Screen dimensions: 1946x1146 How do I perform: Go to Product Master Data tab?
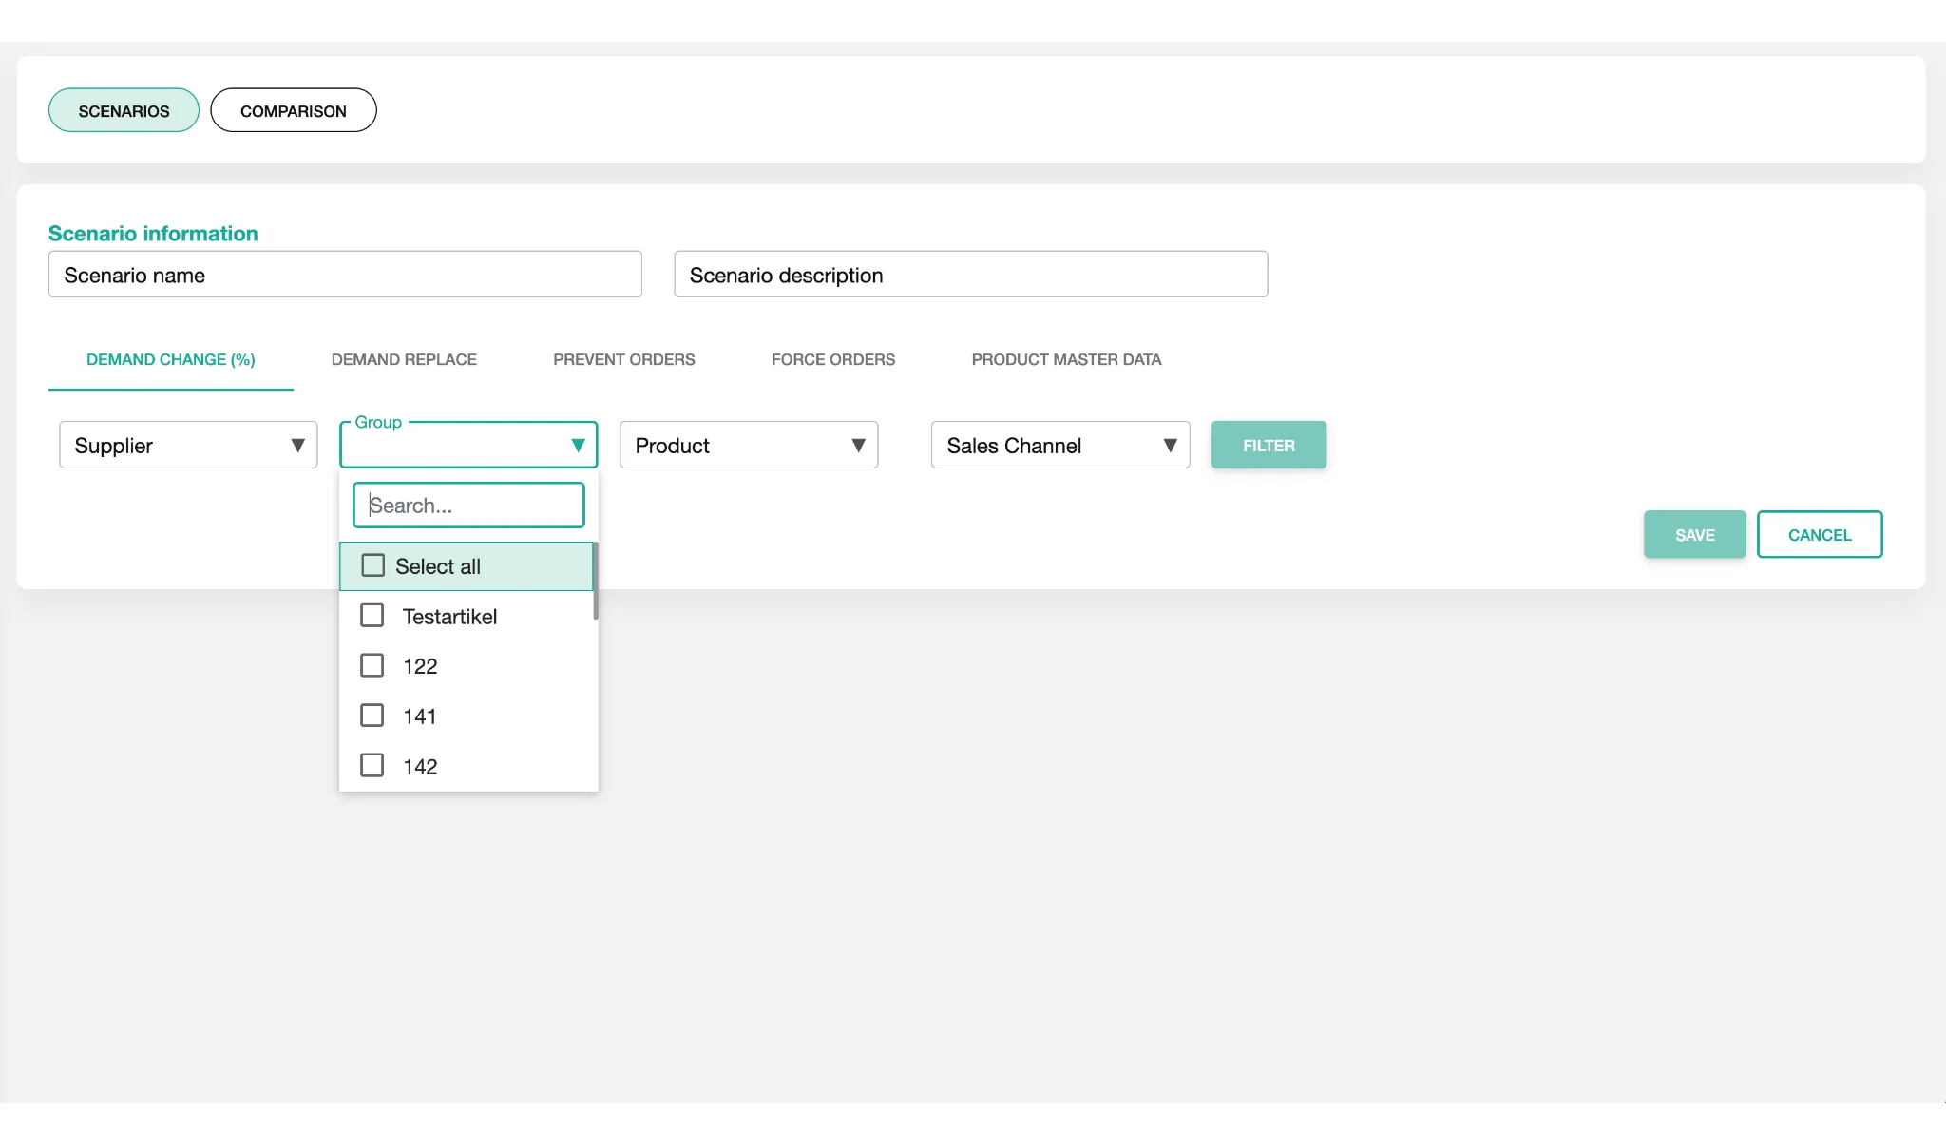click(1066, 359)
